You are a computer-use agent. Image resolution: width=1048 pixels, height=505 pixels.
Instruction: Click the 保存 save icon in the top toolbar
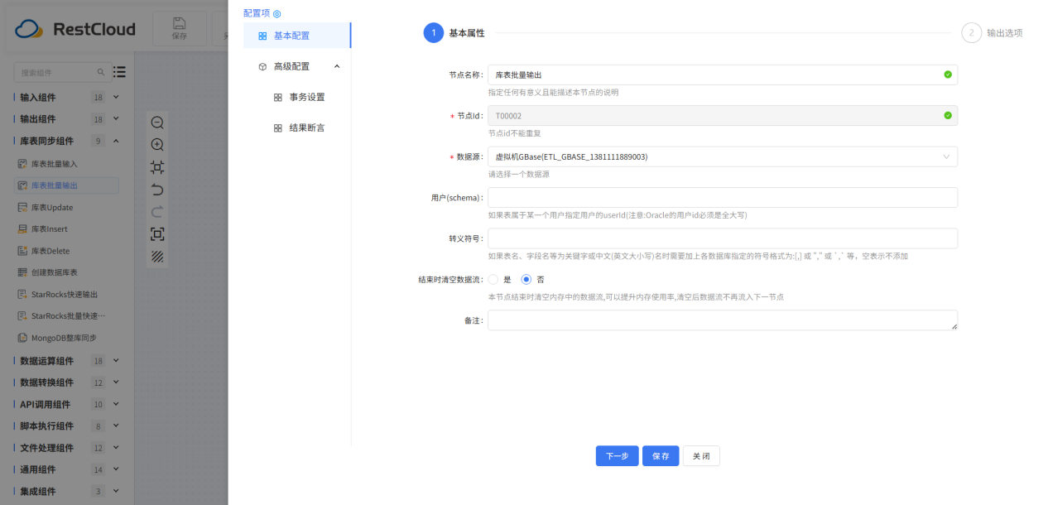[x=179, y=28]
